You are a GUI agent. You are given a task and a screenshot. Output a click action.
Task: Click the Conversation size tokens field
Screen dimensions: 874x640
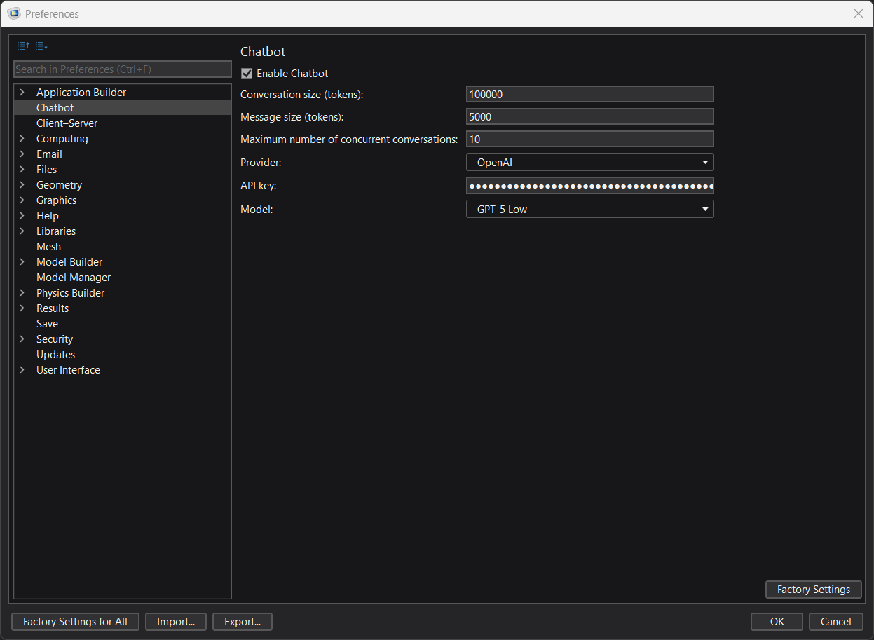[589, 95]
